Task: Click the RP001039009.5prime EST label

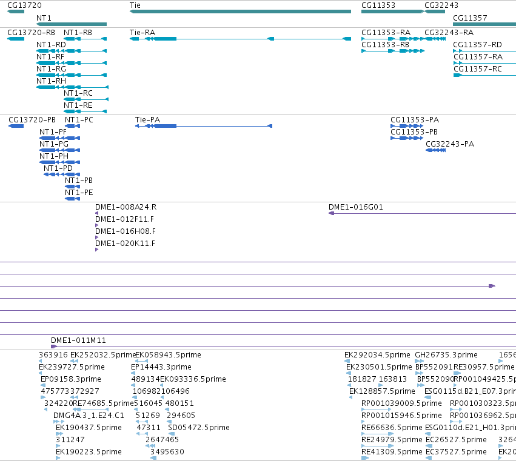Action: [401, 403]
